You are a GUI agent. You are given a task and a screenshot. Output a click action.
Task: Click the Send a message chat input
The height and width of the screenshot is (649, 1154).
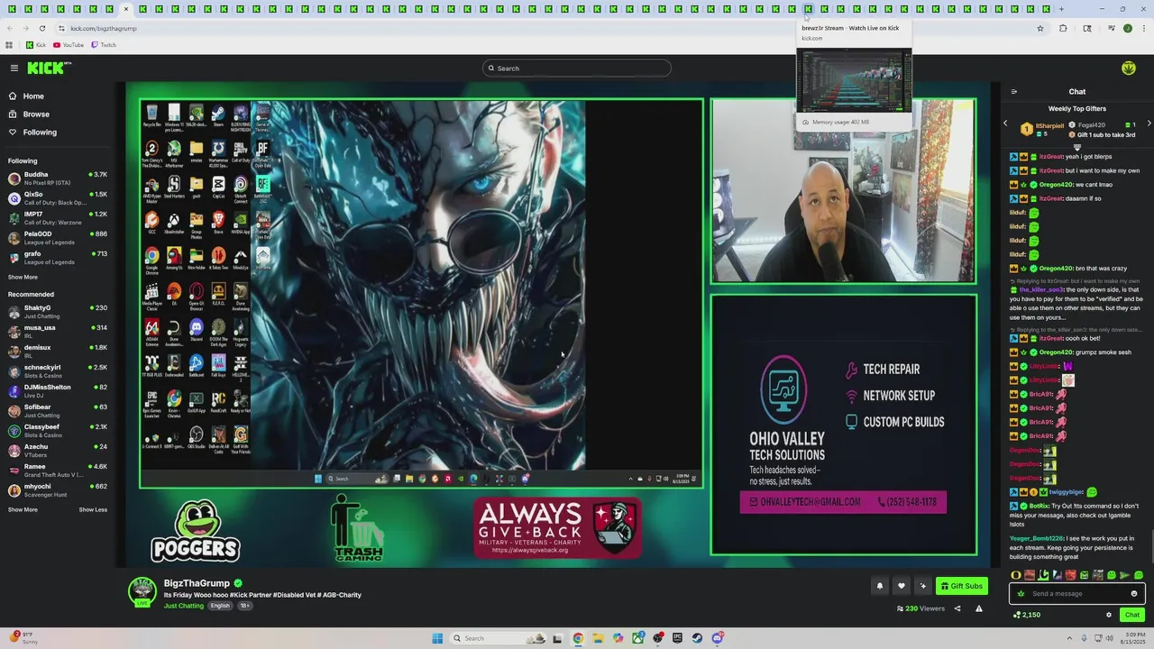click(1079, 593)
